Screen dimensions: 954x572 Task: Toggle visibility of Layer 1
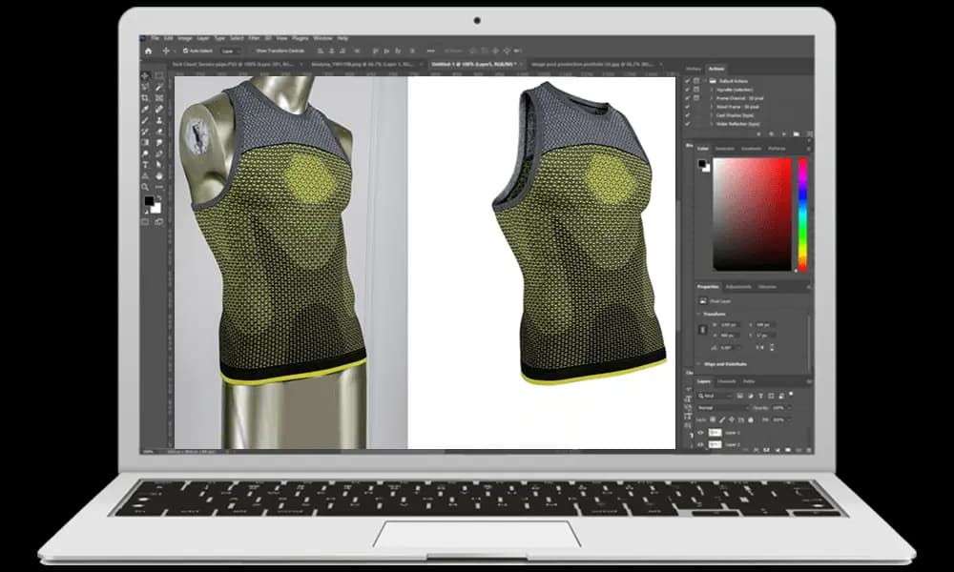click(x=700, y=432)
